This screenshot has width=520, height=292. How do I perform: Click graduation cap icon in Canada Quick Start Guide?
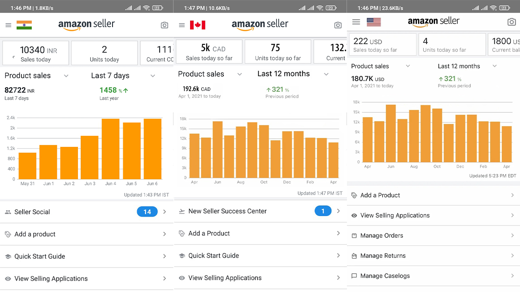pos(182,255)
